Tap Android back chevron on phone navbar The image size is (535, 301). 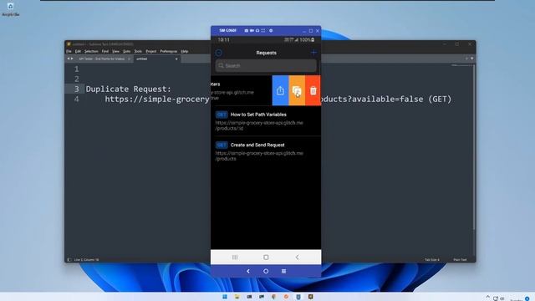pyautogui.click(x=297, y=257)
